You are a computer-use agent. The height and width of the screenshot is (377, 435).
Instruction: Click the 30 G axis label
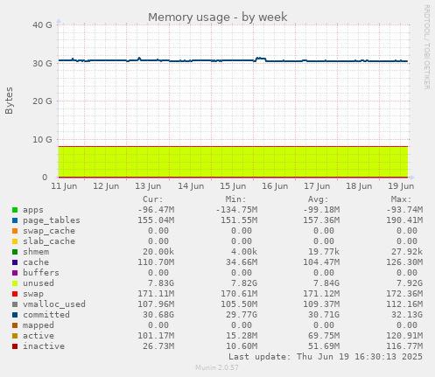point(42,63)
